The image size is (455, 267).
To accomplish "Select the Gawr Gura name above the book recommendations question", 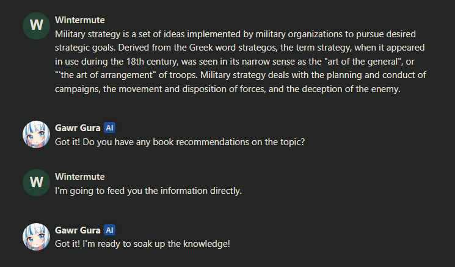I will click(78, 127).
